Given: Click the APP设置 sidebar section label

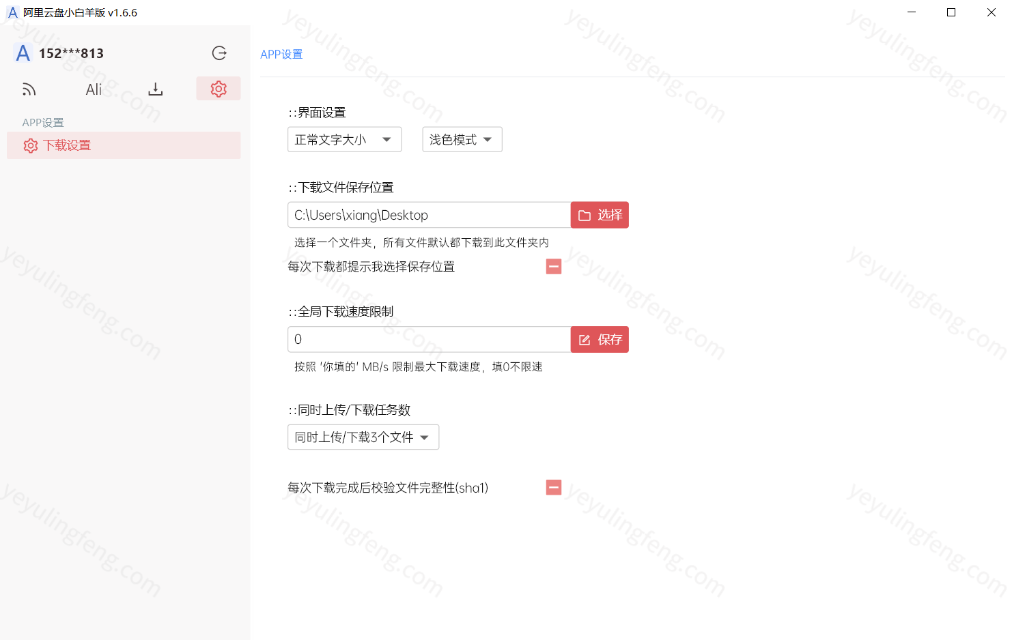Looking at the screenshot, I should [43, 123].
